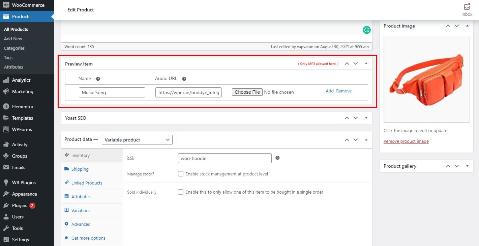The width and height of the screenshot is (479, 246).
Task: Click the SKU help tooltip icon
Action: coord(277,158)
